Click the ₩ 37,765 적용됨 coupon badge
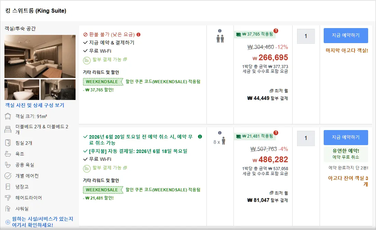This screenshot has height=230, width=376. tap(255, 34)
